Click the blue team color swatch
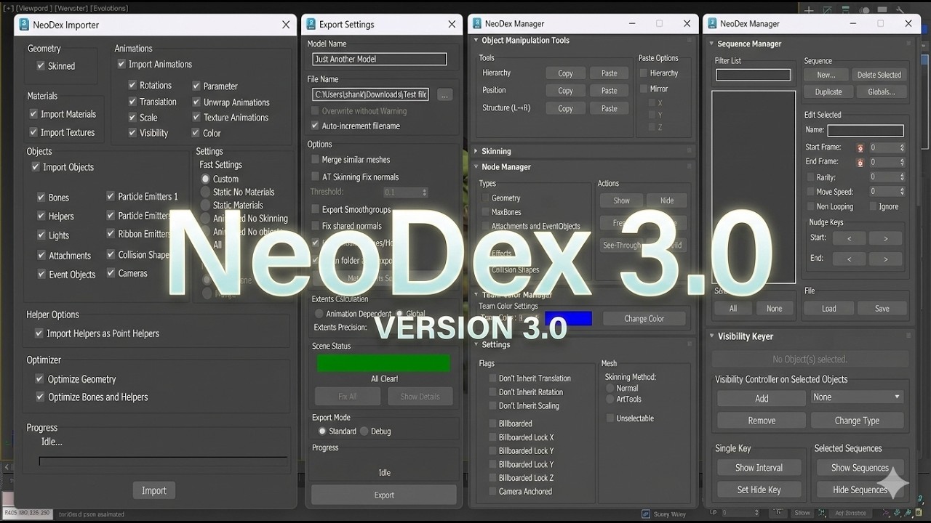Image resolution: width=931 pixels, height=523 pixels. (568, 318)
